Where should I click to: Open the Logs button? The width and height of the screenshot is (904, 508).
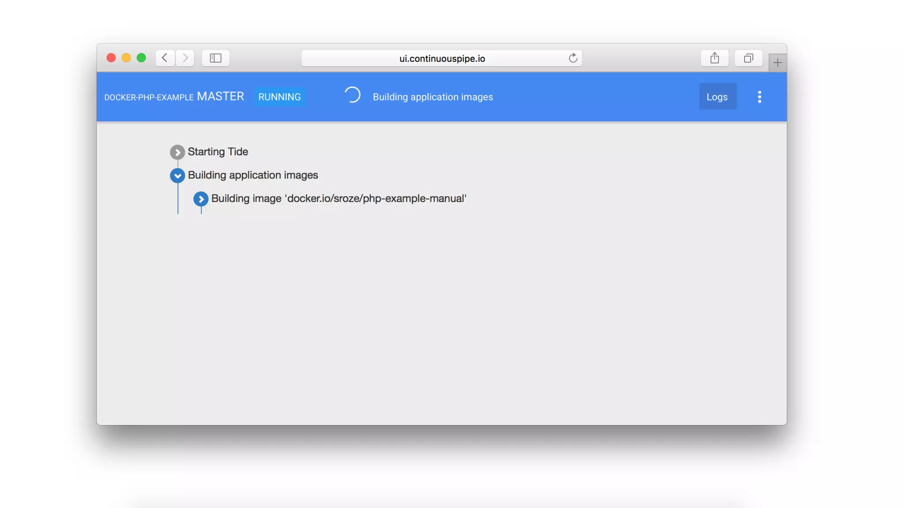(717, 97)
